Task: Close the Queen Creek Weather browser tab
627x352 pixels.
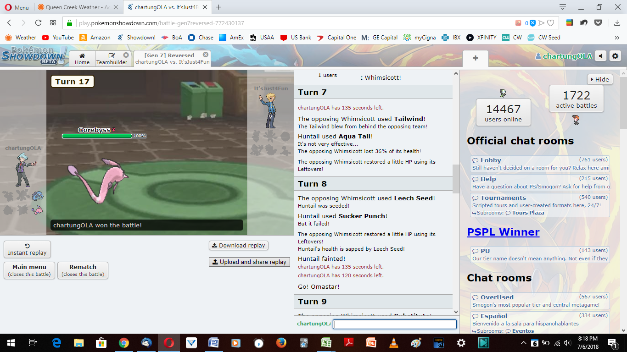Action: click(115, 7)
